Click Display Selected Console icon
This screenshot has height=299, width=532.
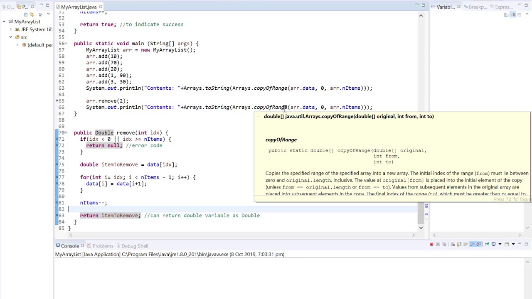click(493, 244)
